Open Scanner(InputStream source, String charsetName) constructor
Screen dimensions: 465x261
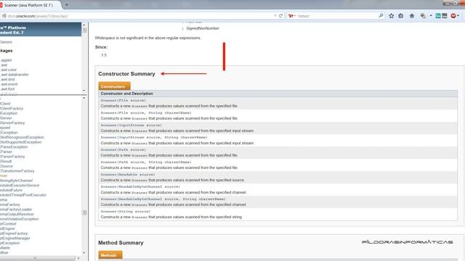(x=154, y=137)
